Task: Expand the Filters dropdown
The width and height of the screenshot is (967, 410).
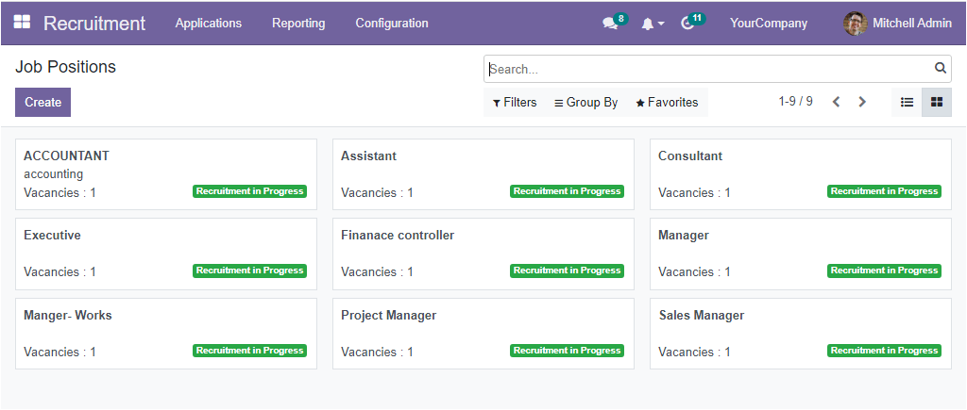Action: coord(515,102)
